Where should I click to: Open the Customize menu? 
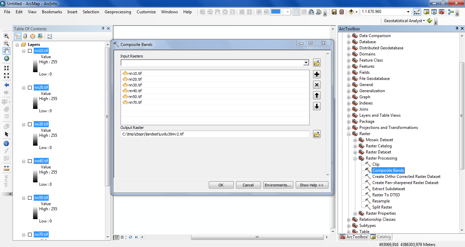(x=146, y=12)
